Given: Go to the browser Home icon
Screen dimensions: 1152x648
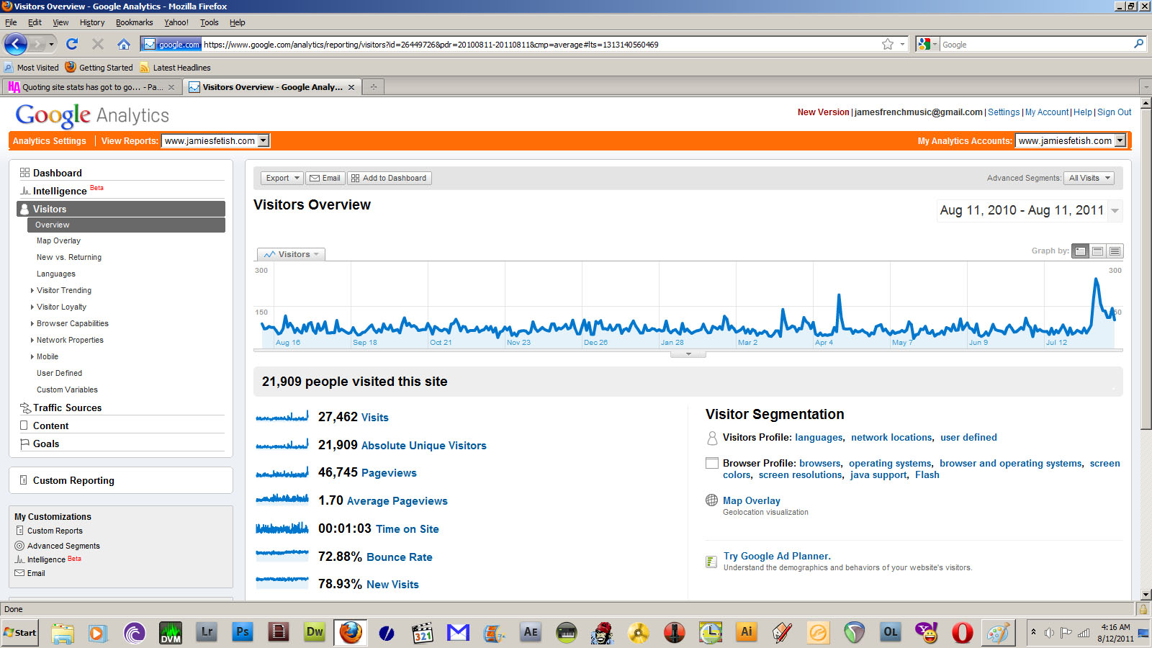Looking at the screenshot, I should [124, 44].
